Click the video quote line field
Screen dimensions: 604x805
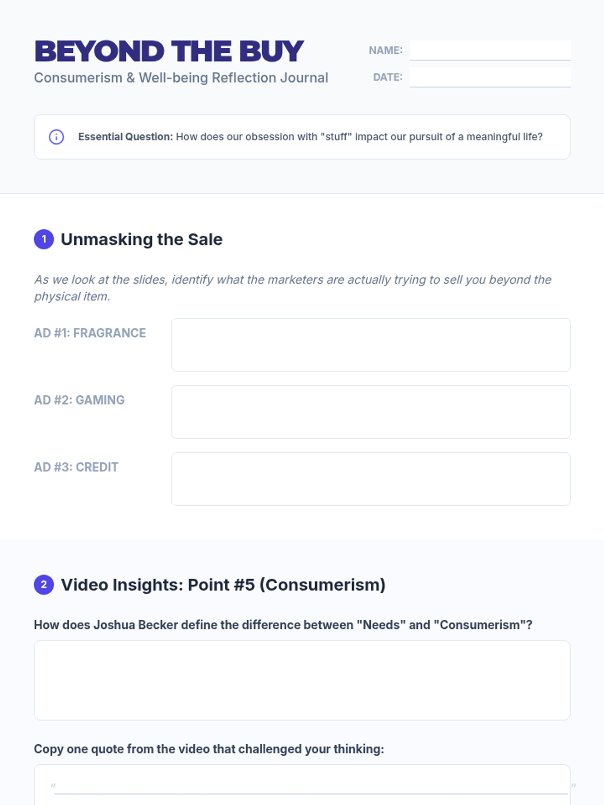(x=311, y=786)
